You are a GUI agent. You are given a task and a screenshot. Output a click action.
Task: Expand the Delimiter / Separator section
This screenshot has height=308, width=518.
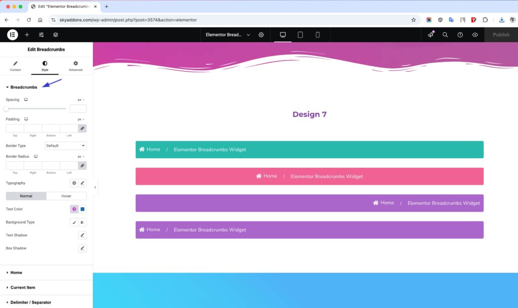click(x=46, y=302)
